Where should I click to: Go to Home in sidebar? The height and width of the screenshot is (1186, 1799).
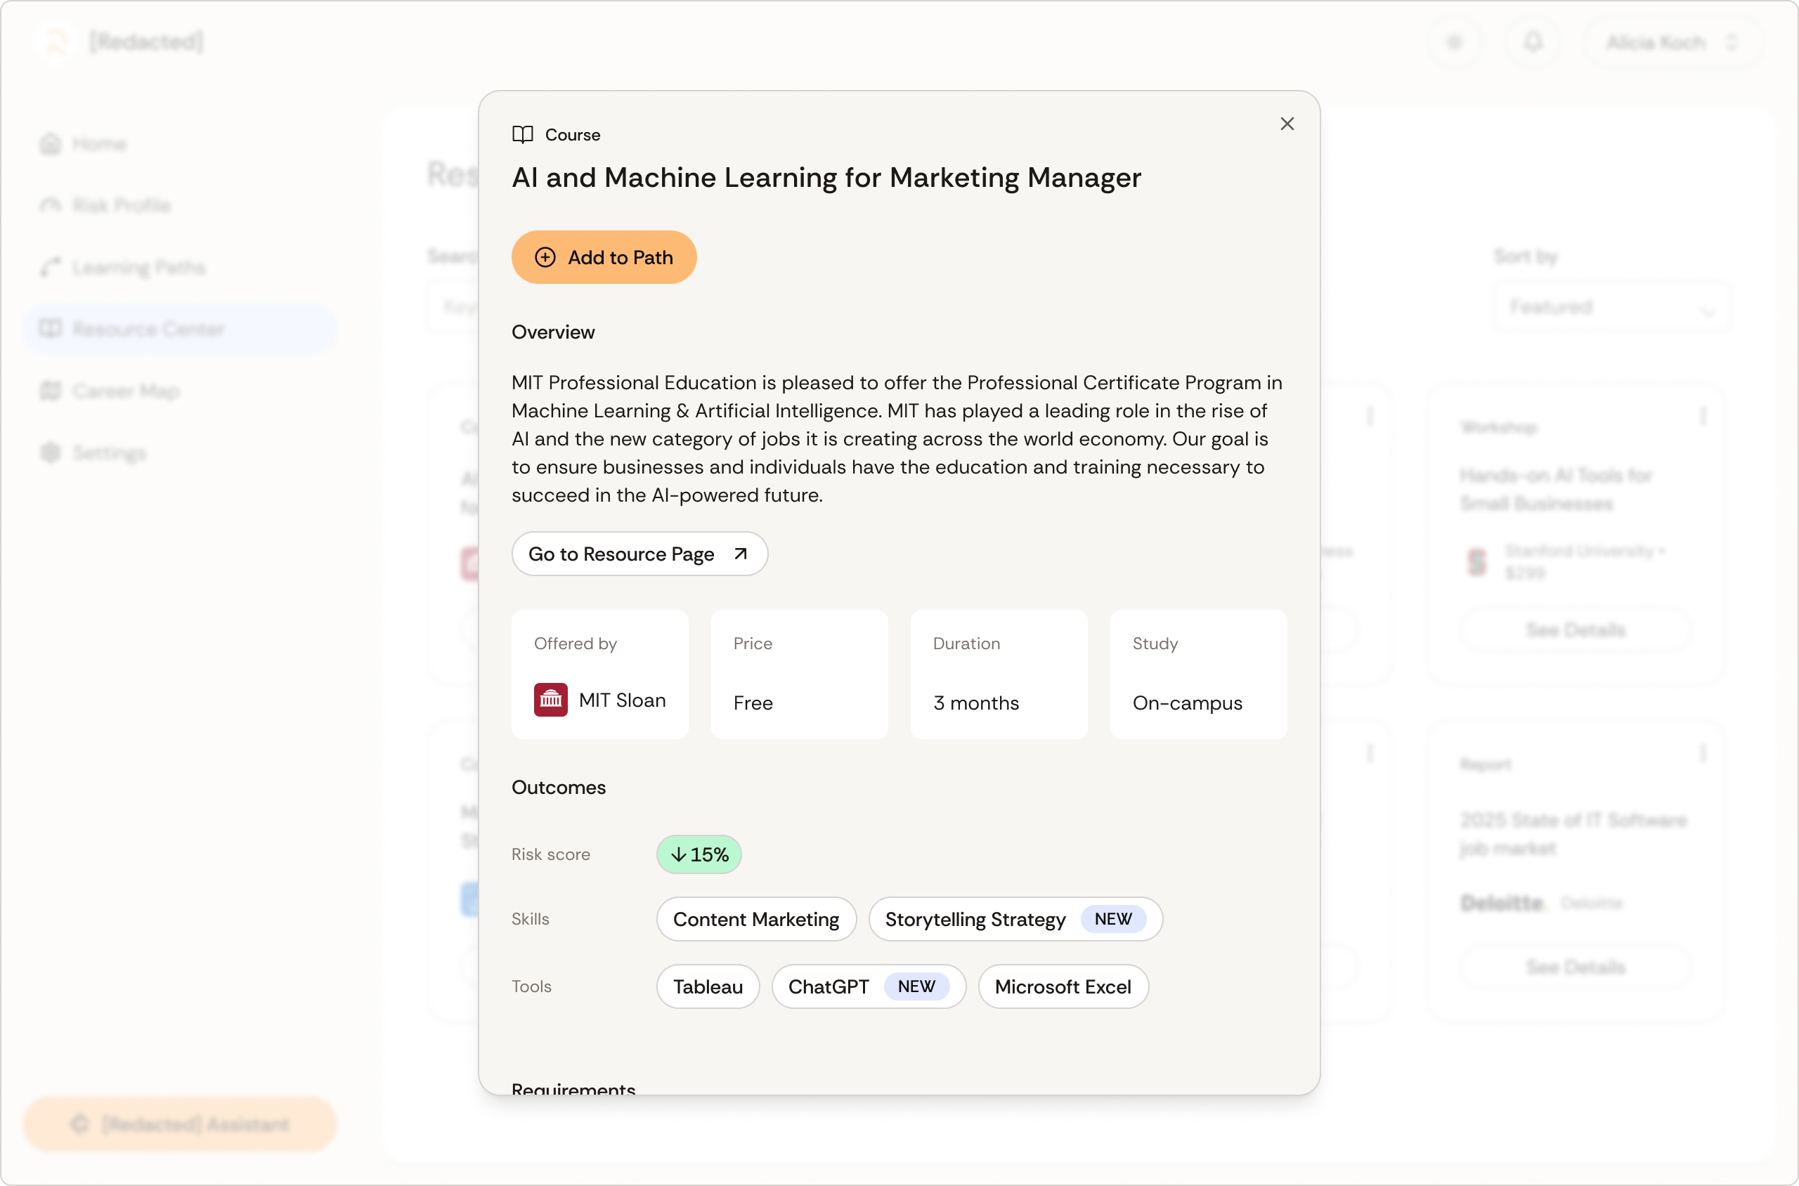pyautogui.click(x=98, y=144)
